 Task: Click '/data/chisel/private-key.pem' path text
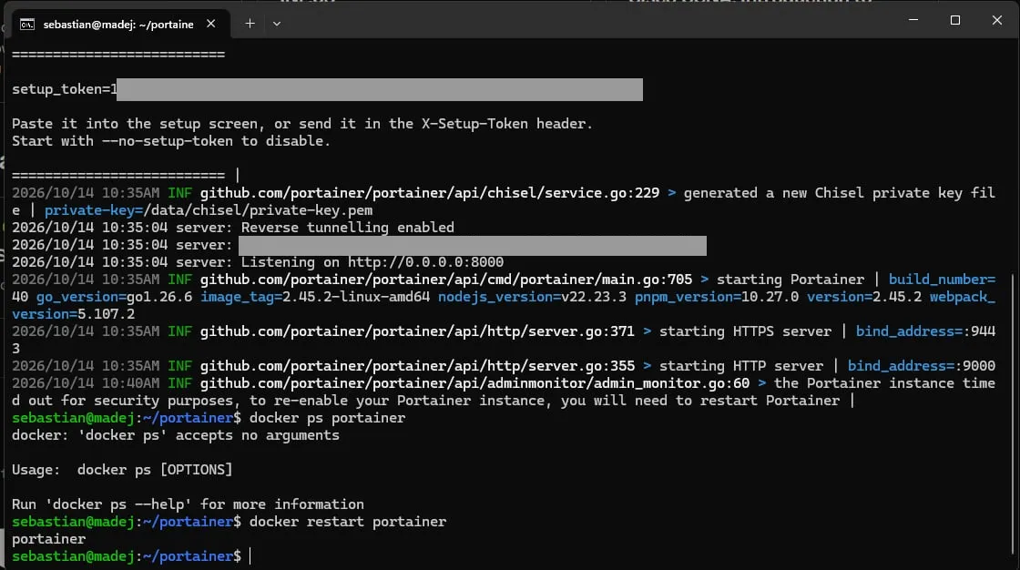tap(258, 210)
